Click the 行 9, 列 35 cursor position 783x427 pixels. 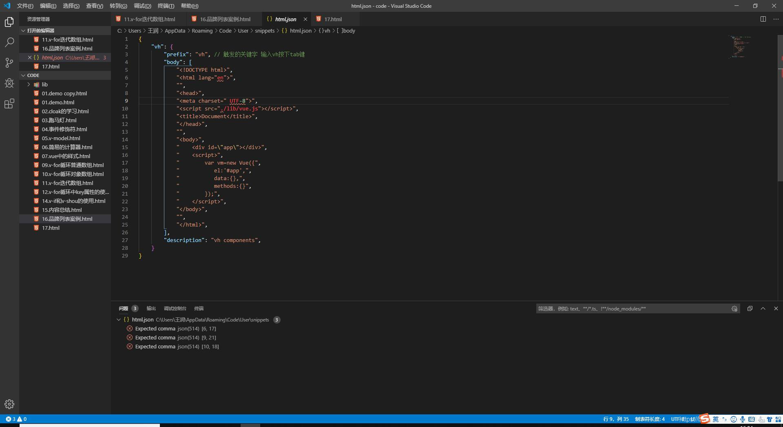click(x=616, y=419)
